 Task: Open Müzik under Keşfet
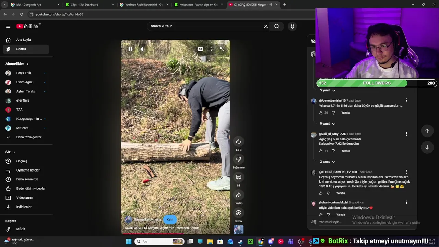26,229
